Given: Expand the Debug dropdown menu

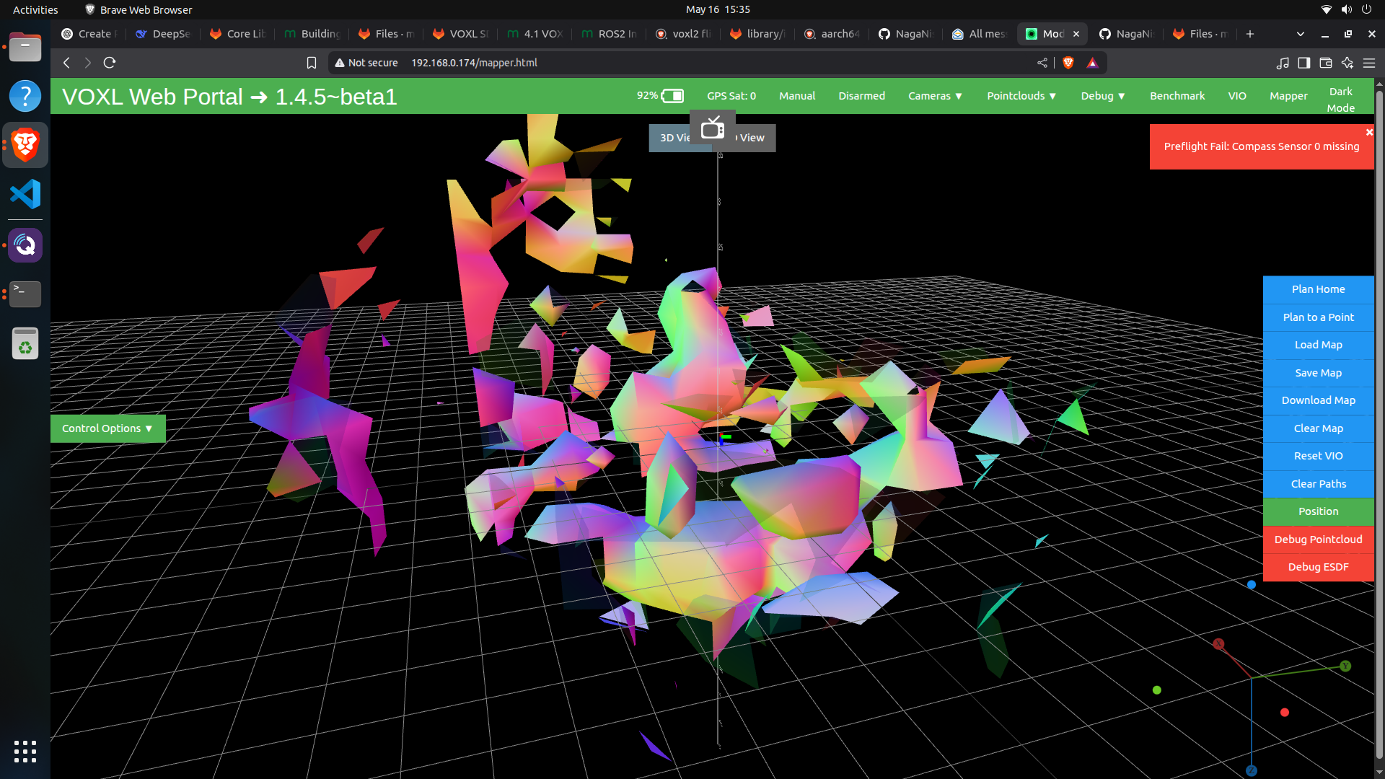Looking at the screenshot, I should (1103, 96).
